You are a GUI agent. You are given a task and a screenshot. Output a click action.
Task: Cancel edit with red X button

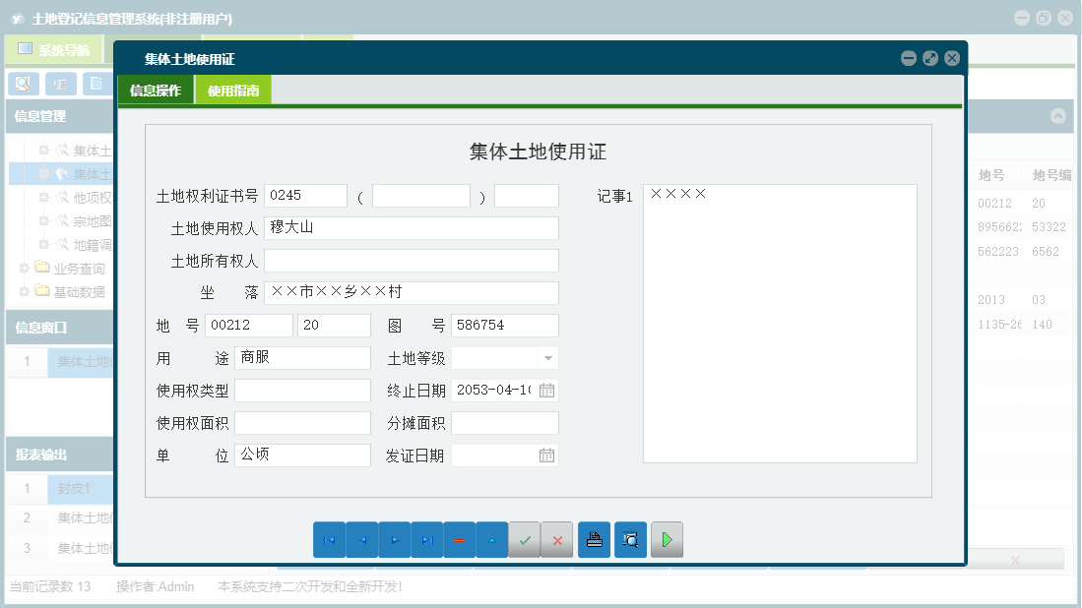[x=557, y=540]
